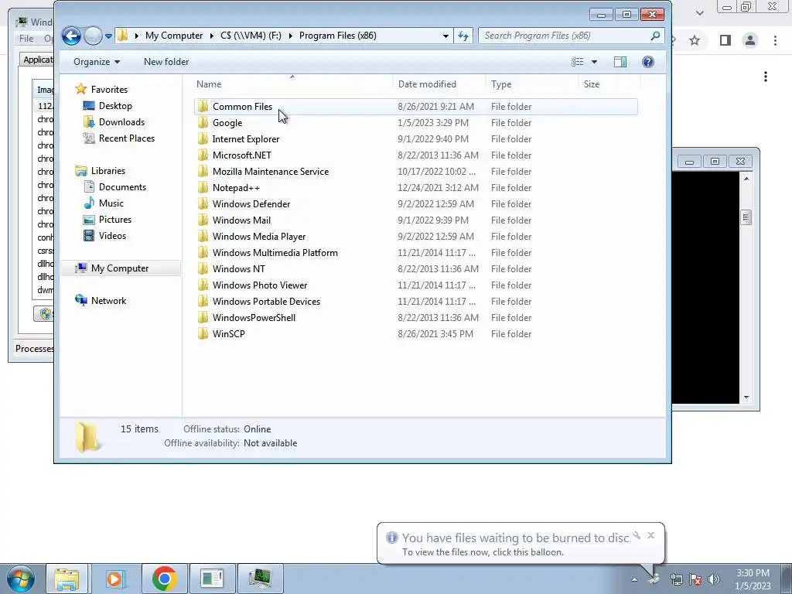Change your view icon button

(577, 62)
